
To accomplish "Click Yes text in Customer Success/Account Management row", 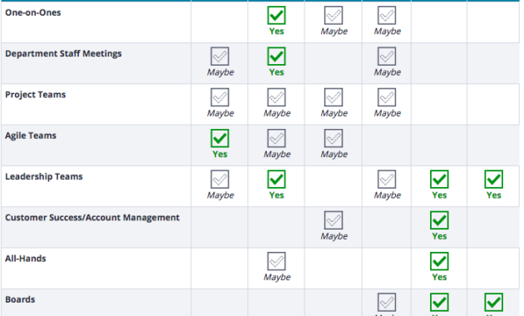I will [439, 236].
